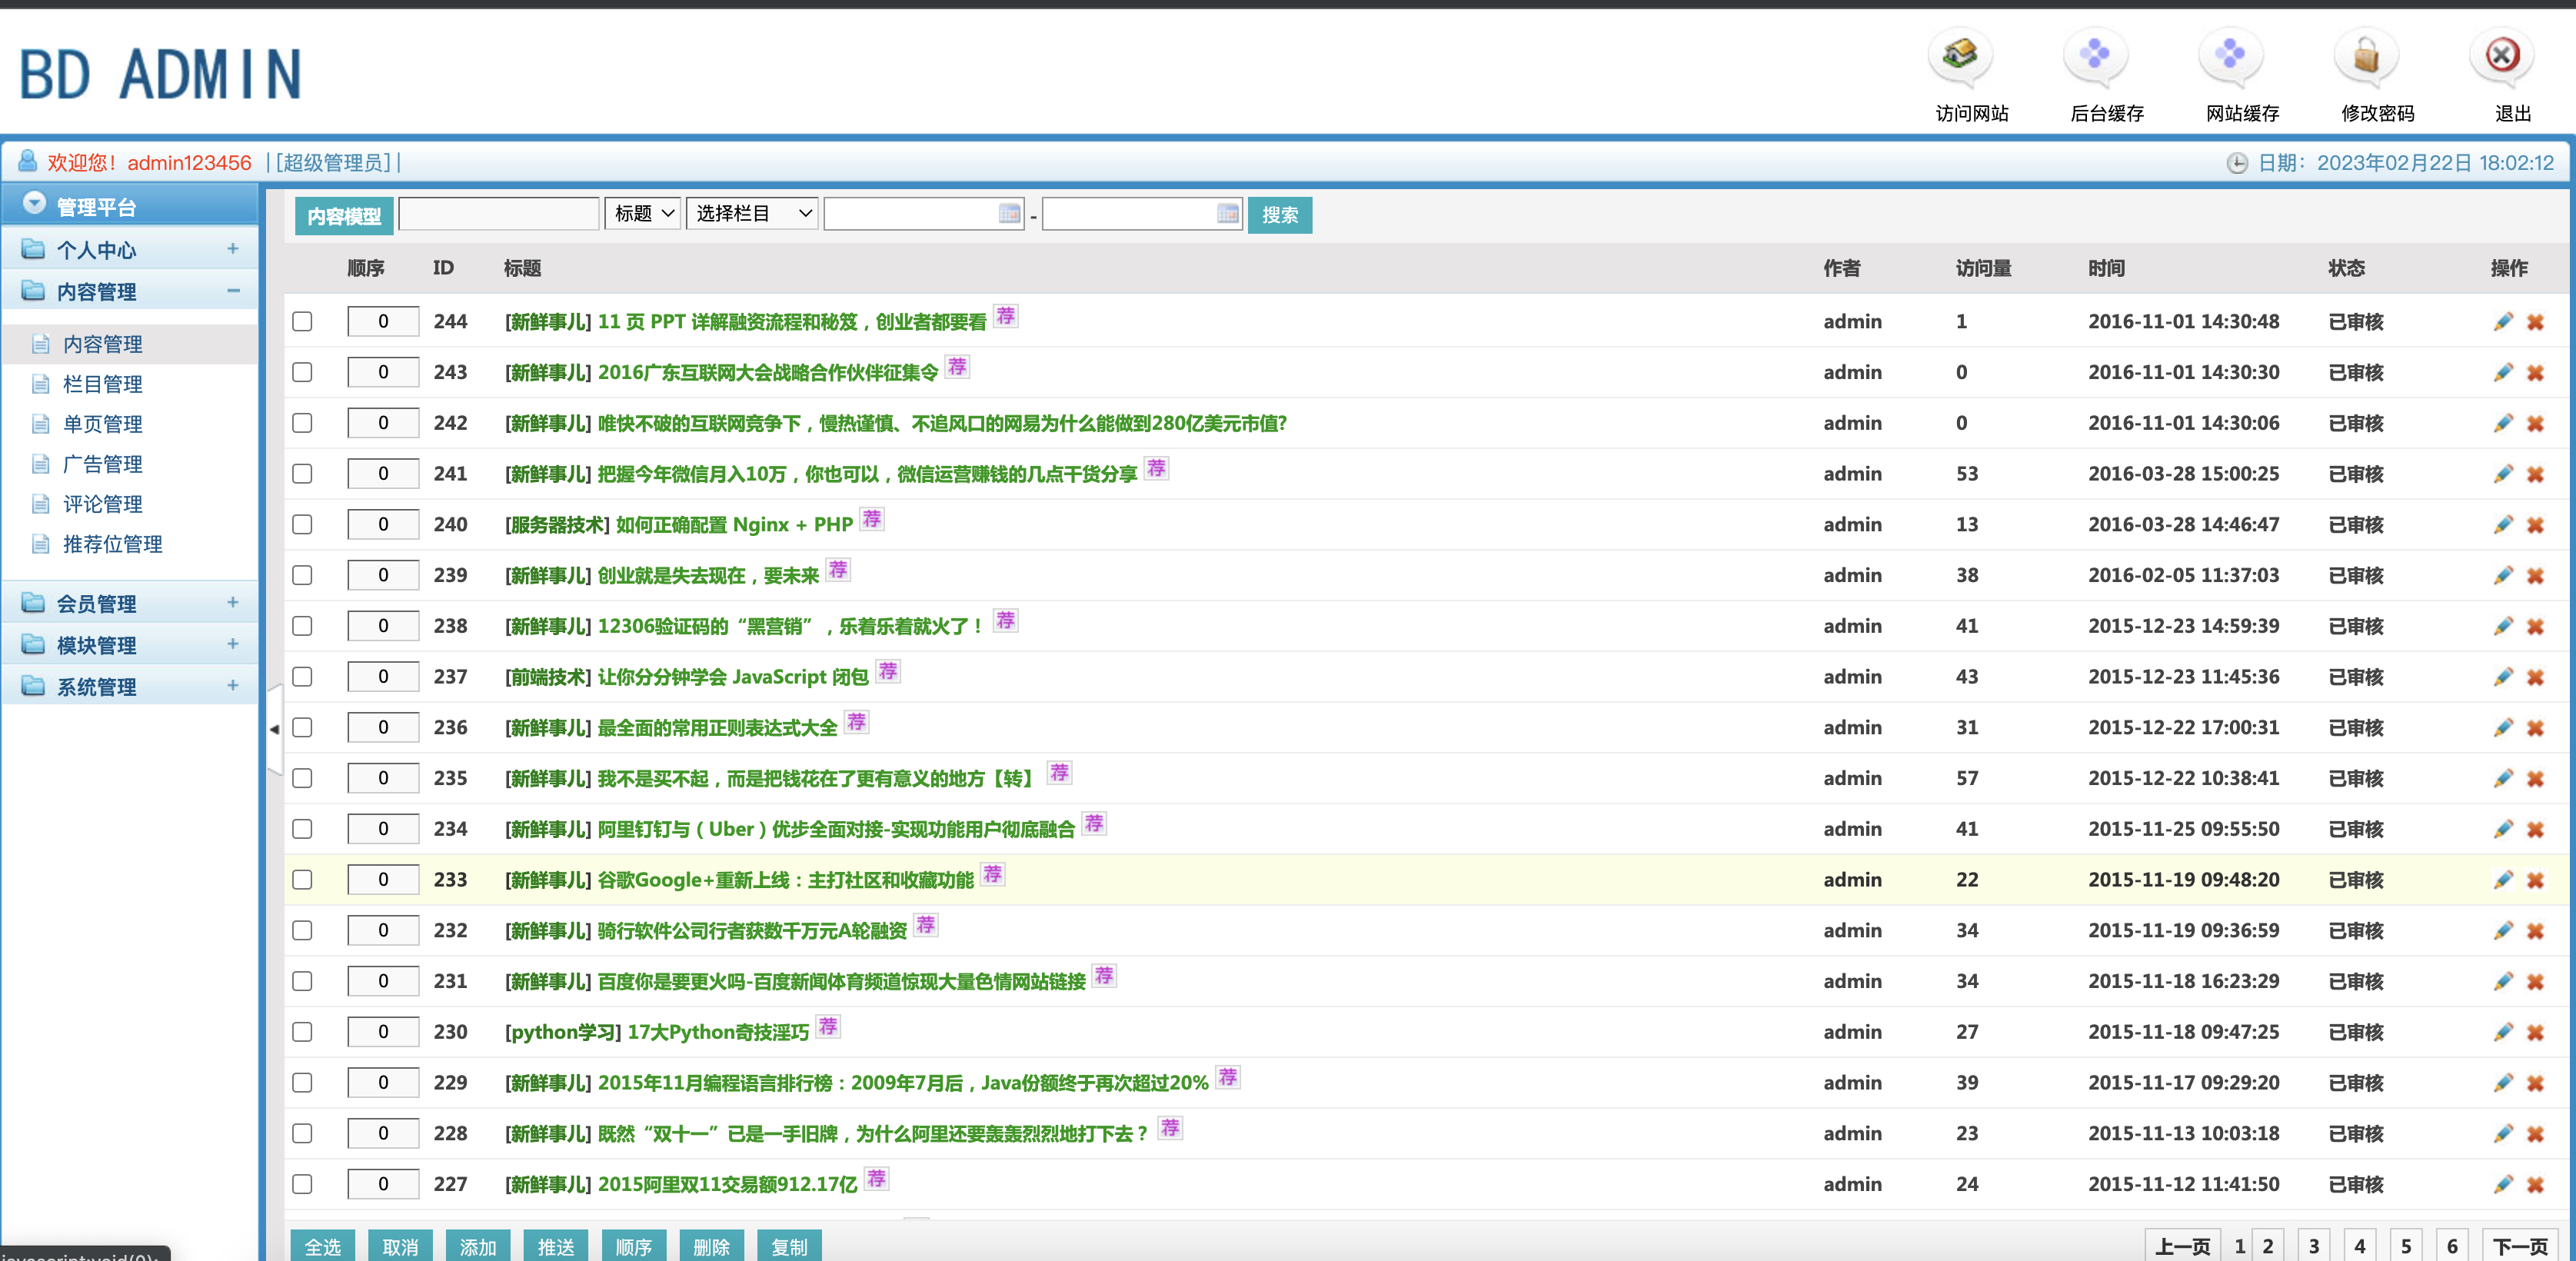The height and width of the screenshot is (1261, 2576).
Task: Check the box for article 244
Action: click(x=302, y=321)
